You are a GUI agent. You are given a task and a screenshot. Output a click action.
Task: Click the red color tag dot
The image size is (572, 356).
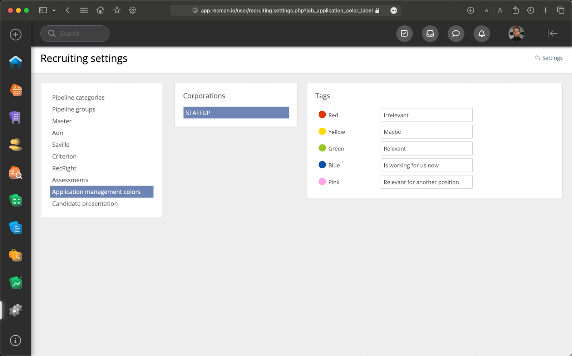click(322, 115)
